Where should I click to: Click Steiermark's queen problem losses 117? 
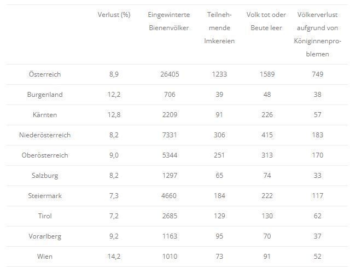click(318, 196)
